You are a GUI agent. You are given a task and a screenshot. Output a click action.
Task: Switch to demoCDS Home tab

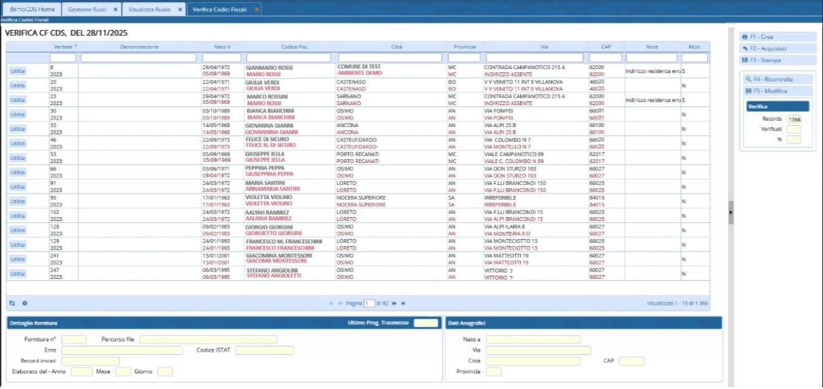(x=32, y=9)
